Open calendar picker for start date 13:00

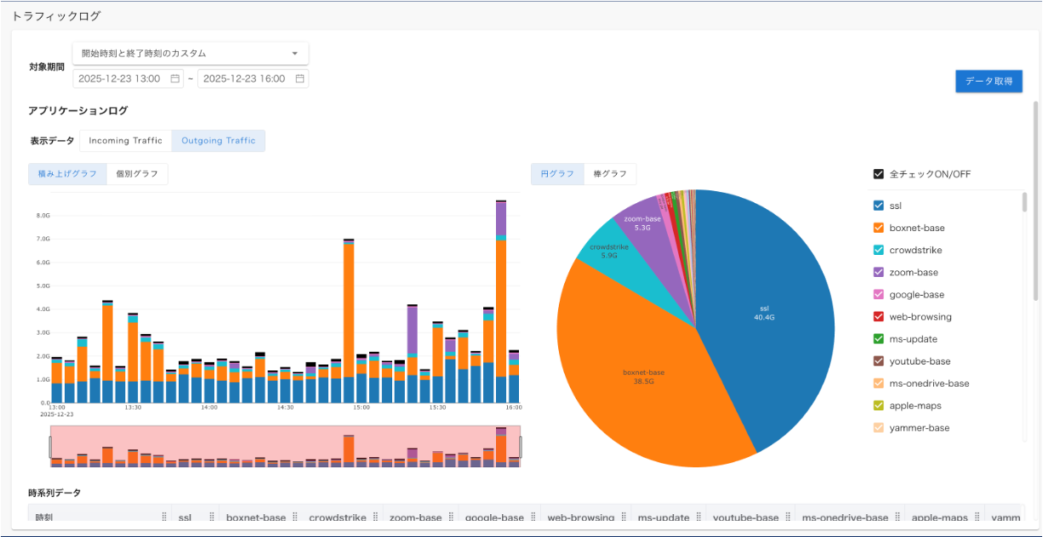175,79
